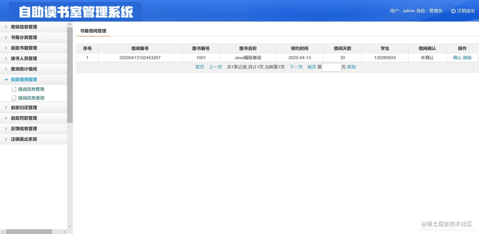479x234 pixels.
Task: Click the 序号 column header
Action: click(87, 48)
